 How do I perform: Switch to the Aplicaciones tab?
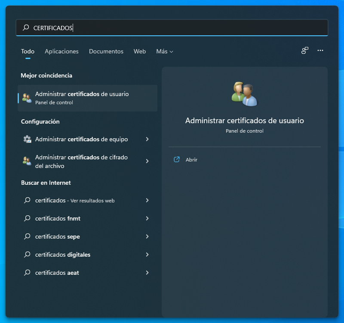61,51
